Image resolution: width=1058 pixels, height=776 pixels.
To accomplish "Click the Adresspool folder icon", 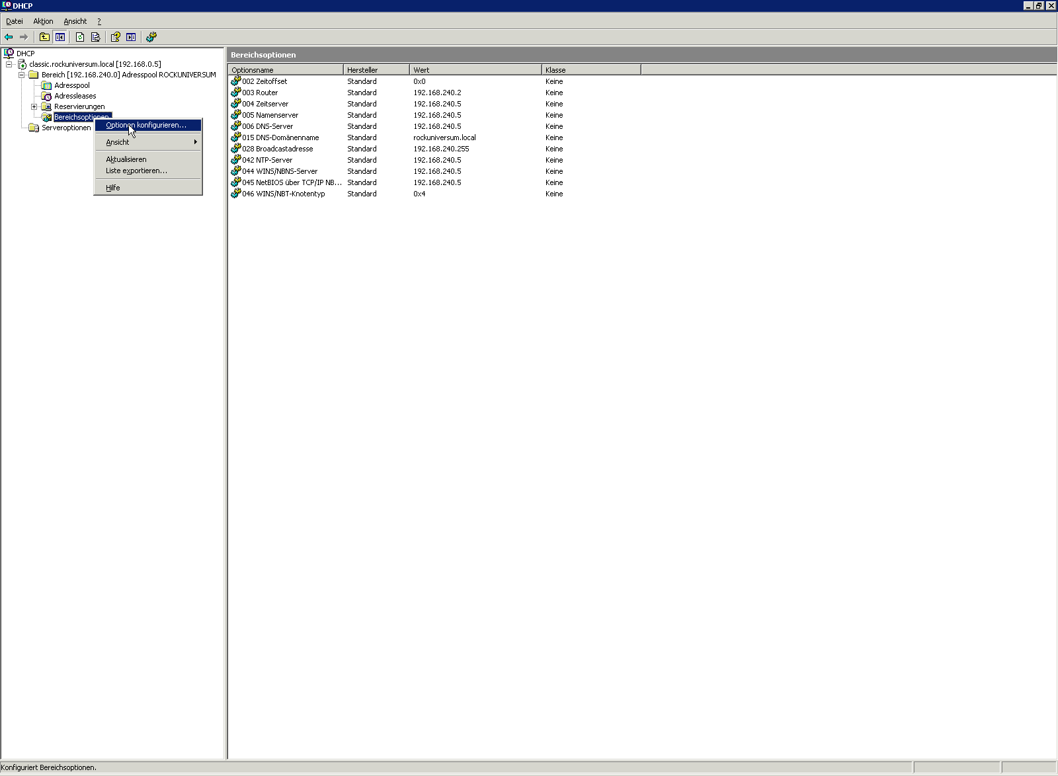I will click(x=46, y=85).
